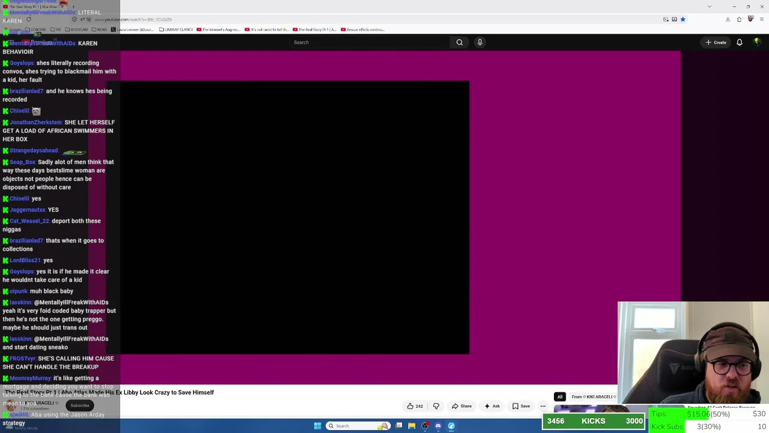Viewport: 769px width, 433px height.
Task: Open the BODYCAM bookmark folder
Action: coord(76,29)
